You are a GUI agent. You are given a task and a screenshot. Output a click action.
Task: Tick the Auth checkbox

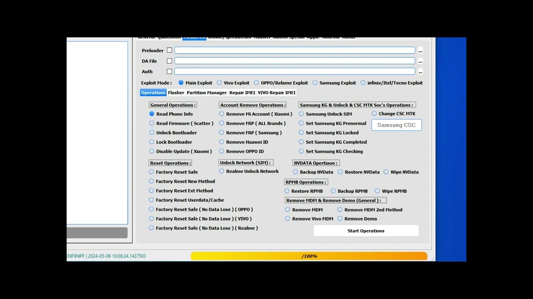point(169,71)
